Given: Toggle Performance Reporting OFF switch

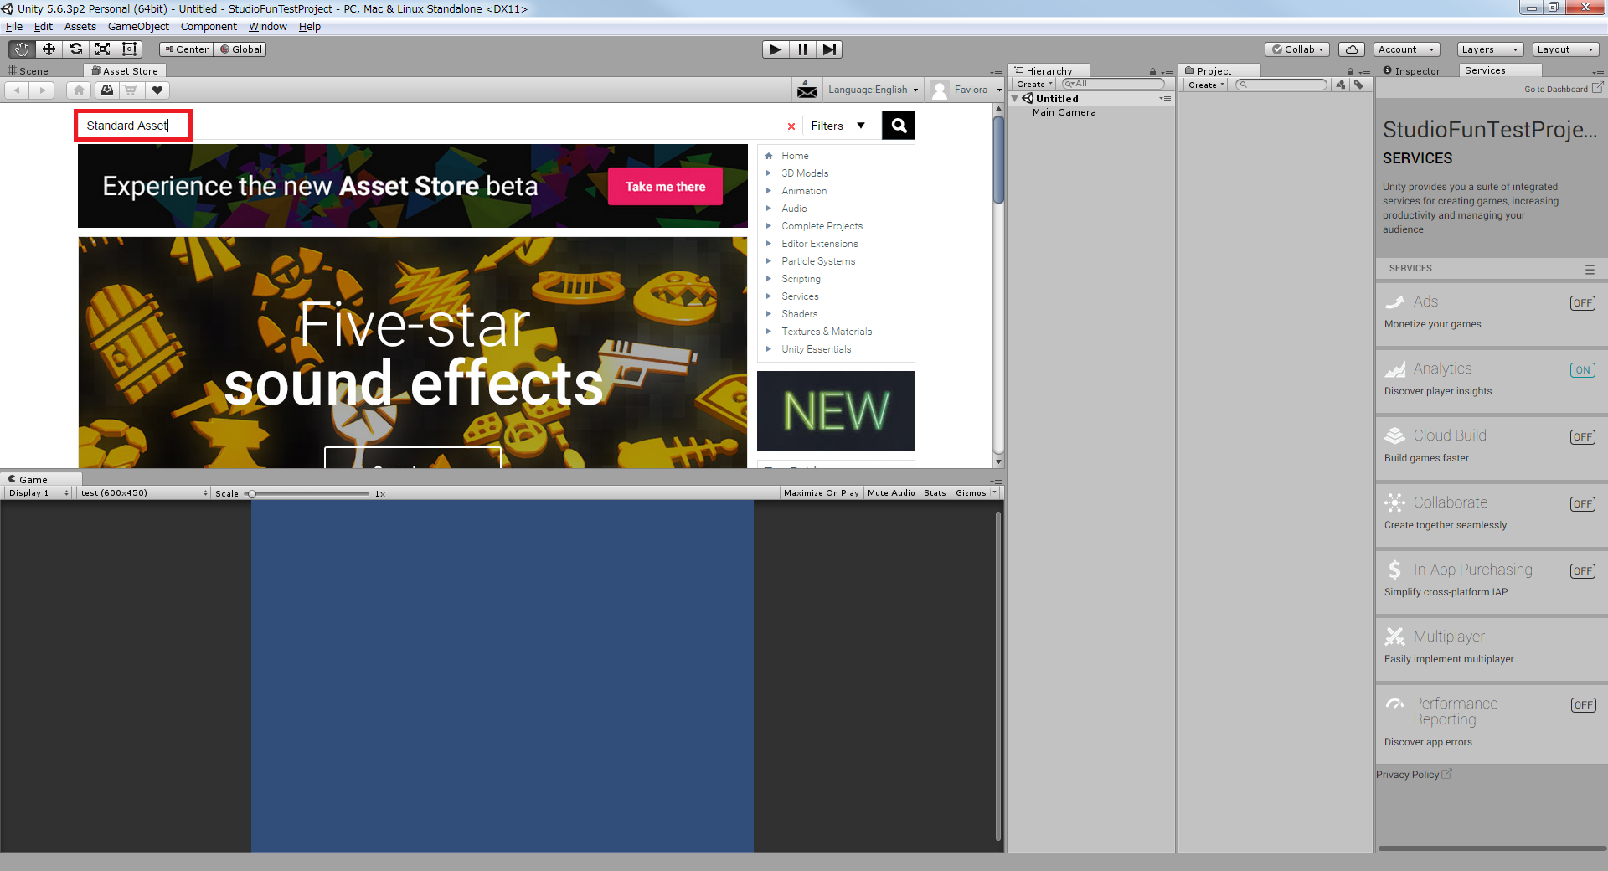Looking at the screenshot, I should click(1583, 705).
